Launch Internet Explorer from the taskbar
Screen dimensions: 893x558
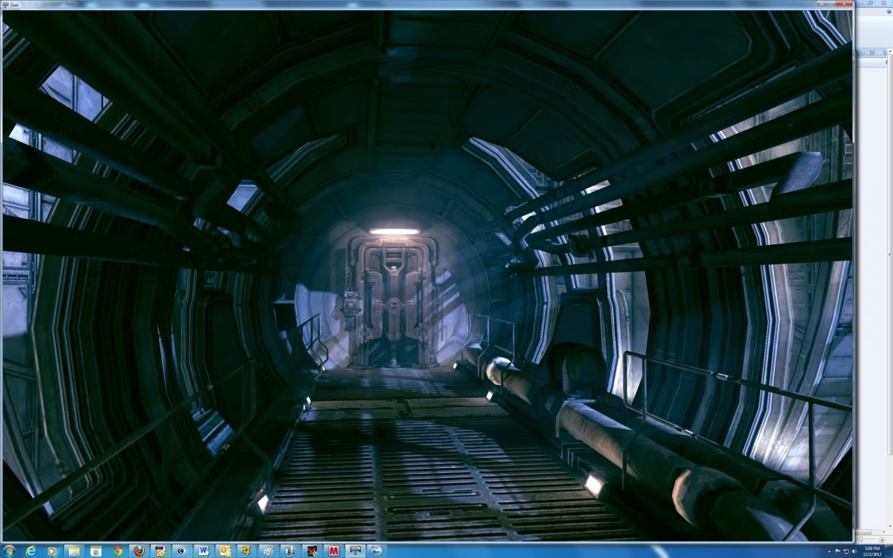pyautogui.click(x=31, y=551)
